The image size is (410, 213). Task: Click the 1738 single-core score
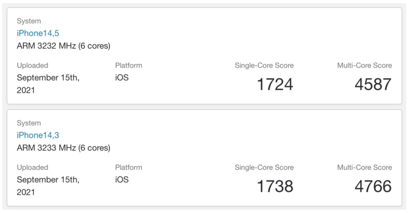pos(275,186)
